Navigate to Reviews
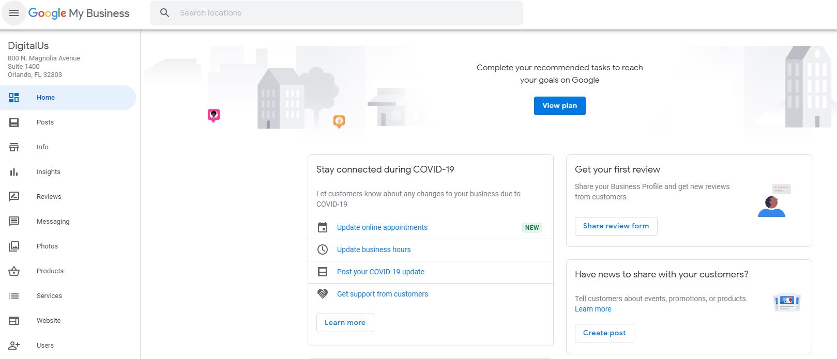The height and width of the screenshot is (359, 837). coord(68,197)
